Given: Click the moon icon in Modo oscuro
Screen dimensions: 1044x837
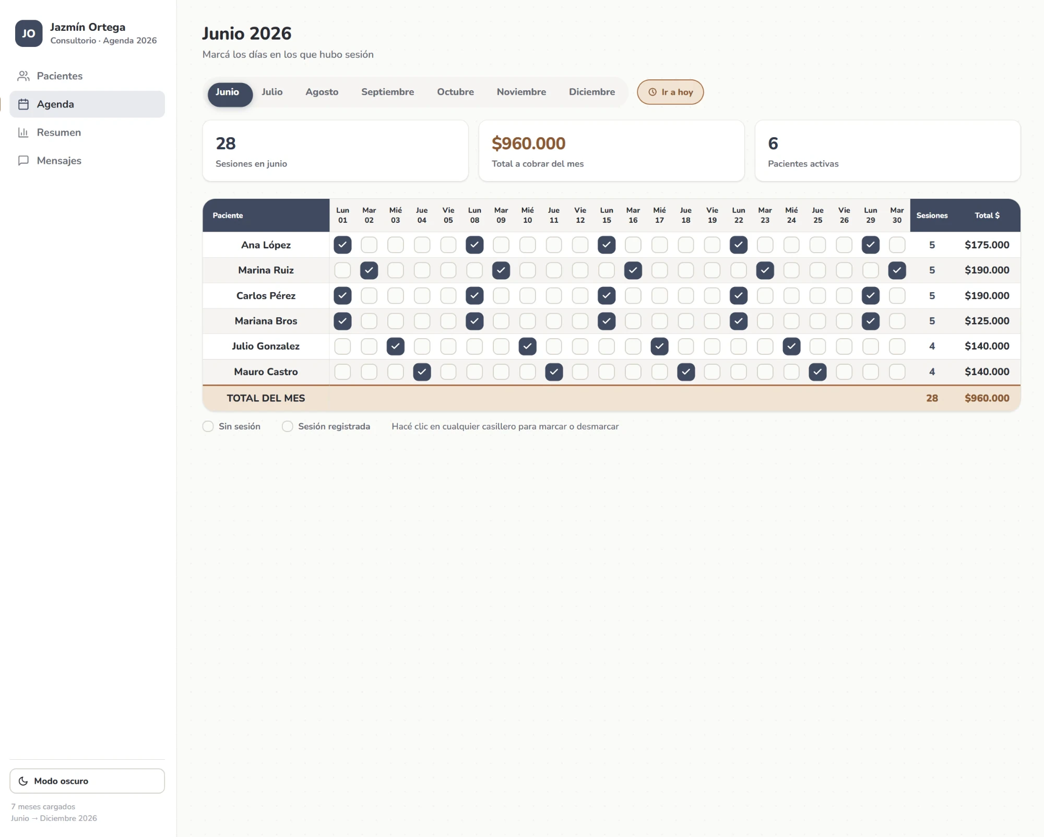Looking at the screenshot, I should pyautogui.click(x=23, y=781).
